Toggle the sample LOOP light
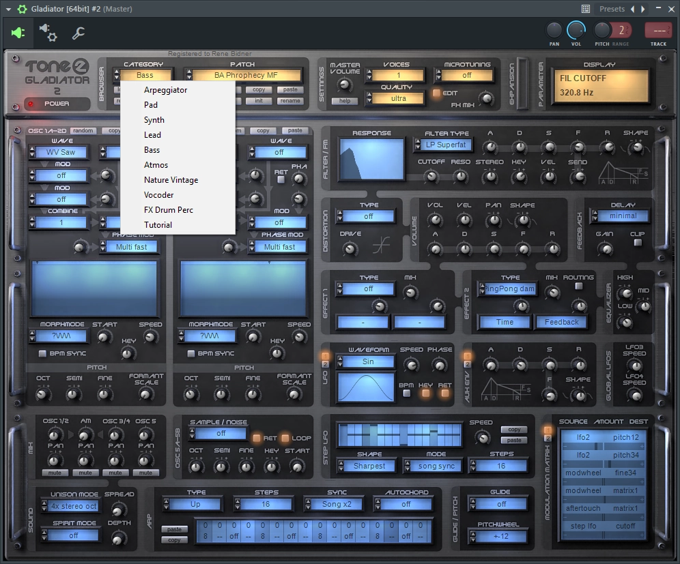The width and height of the screenshot is (680, 564). pyautogui.click(x=285, y=438)
